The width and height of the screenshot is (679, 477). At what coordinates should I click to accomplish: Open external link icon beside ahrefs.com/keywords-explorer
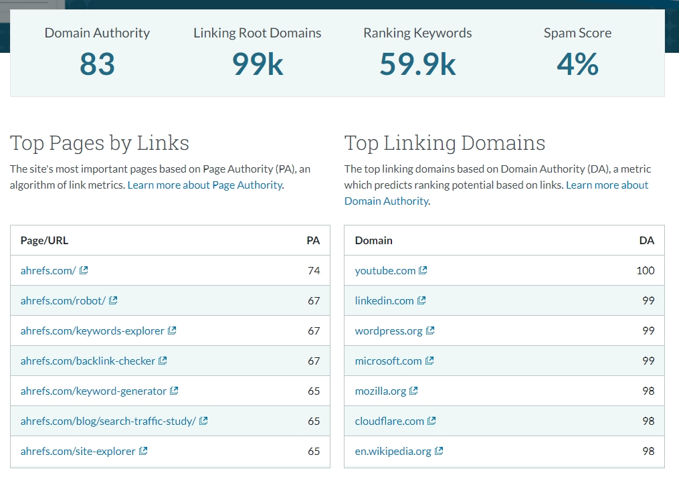click(172, 330)
